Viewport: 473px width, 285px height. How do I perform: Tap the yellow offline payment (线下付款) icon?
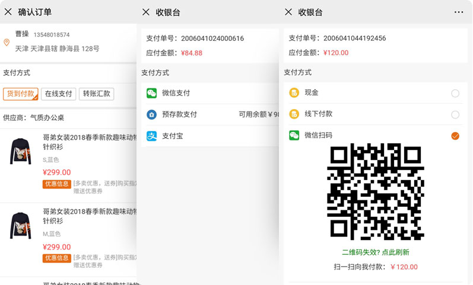coord(294,114)
